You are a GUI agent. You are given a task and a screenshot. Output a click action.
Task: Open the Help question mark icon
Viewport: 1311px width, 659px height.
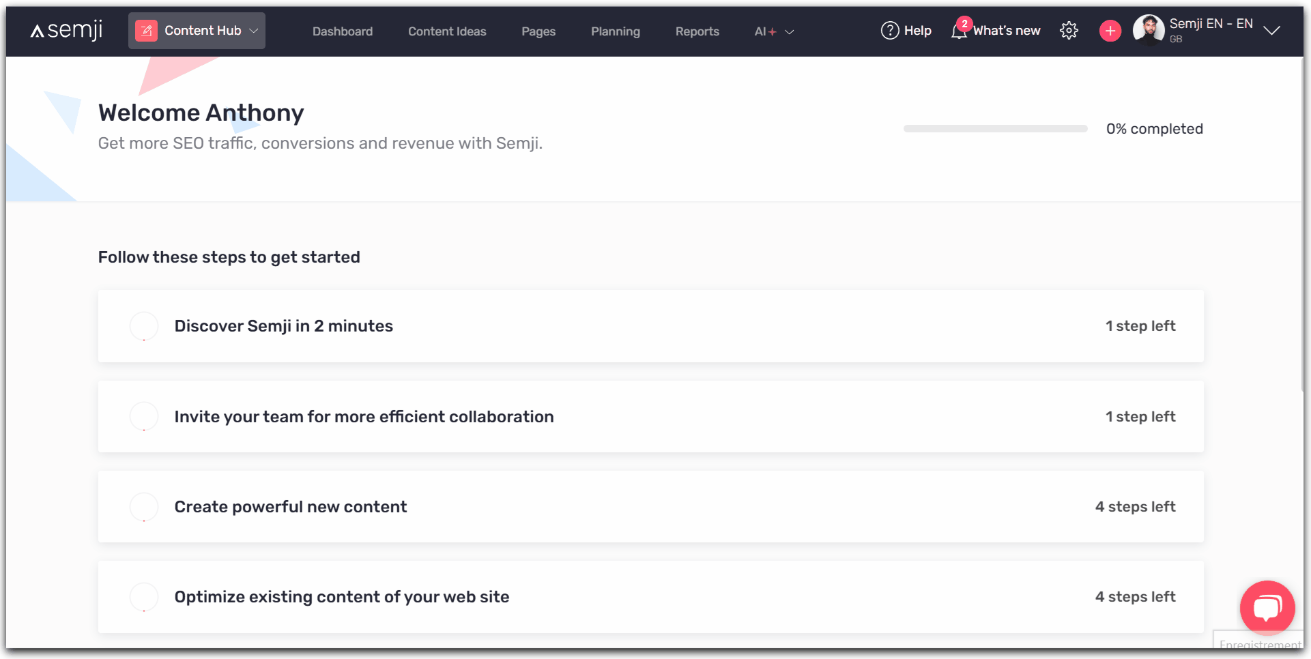point(890,31)
